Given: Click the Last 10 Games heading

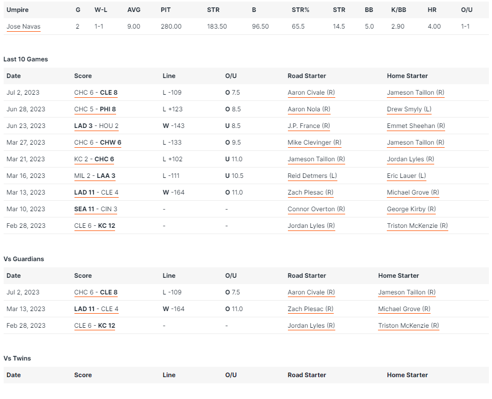Looking at the screenshot, I should (x=26, y=59).
